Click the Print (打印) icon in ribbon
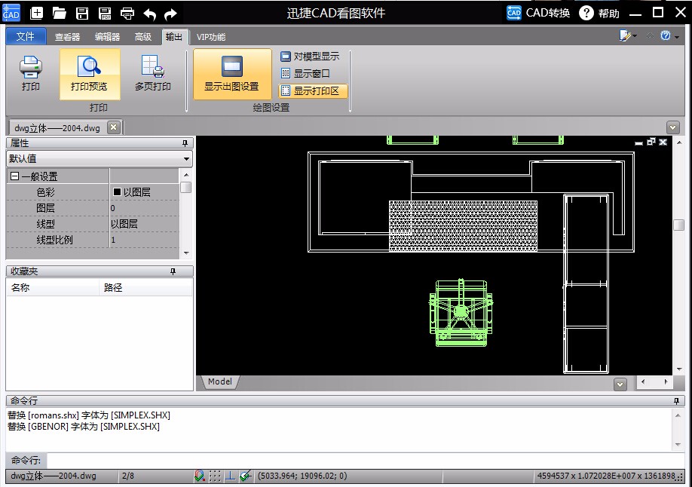The image size is (692, 487). pos(31,73)
